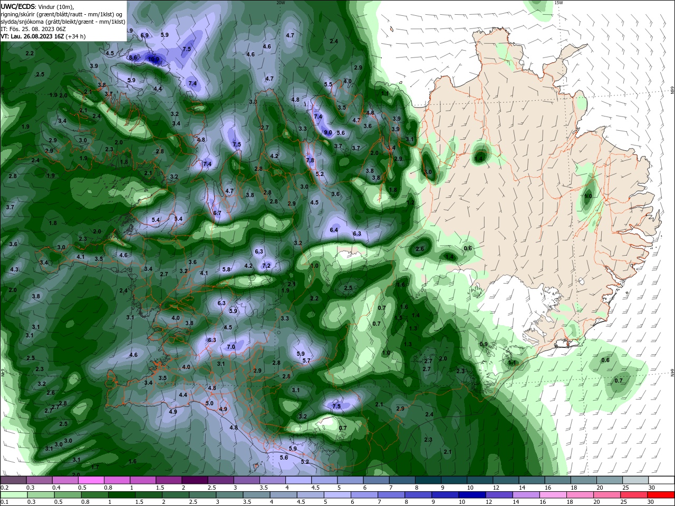Click the "0.9" precipitation value on the map
The width and height of the screenshot is (675, 506).
coord(484,344)
